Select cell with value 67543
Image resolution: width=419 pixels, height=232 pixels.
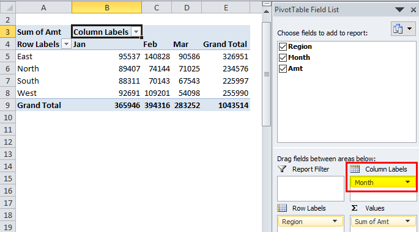187,81
